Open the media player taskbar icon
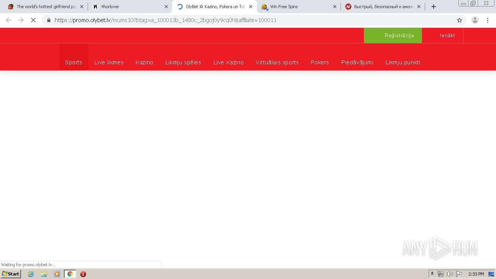Screen dimensions: 496x279 (57, 274)
